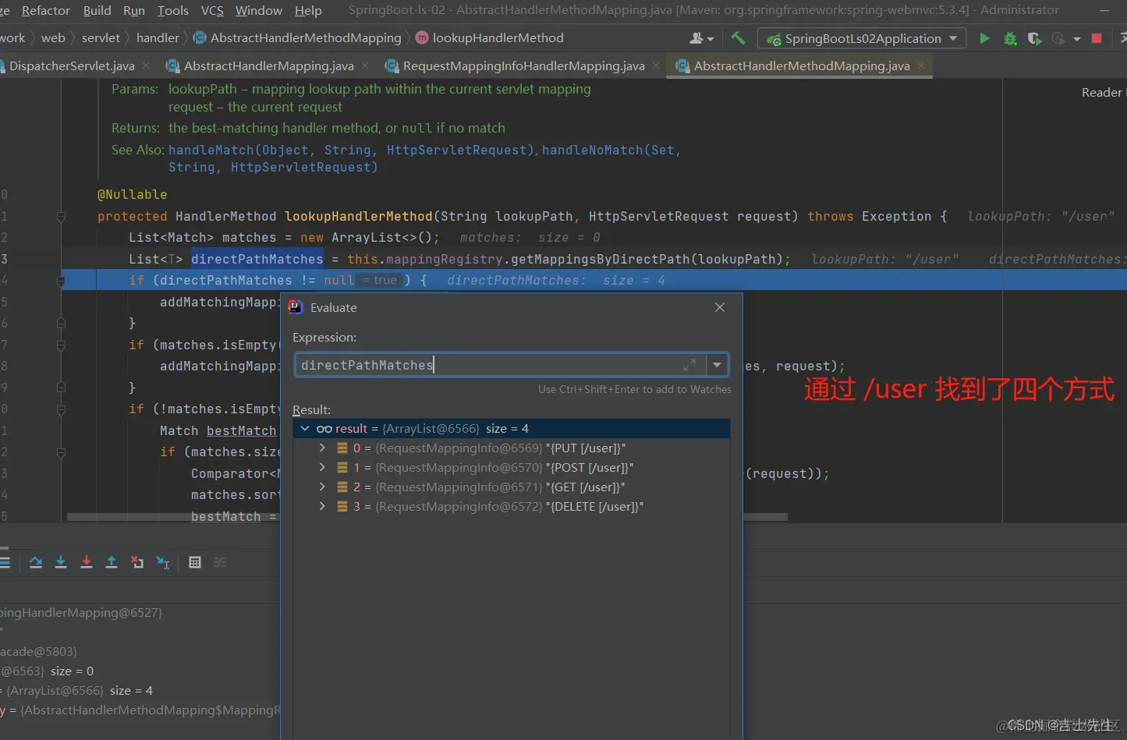Click the highlighted directPathMatches variable in code
This screenshot has height=740, width=1127.
coord(257,259)
